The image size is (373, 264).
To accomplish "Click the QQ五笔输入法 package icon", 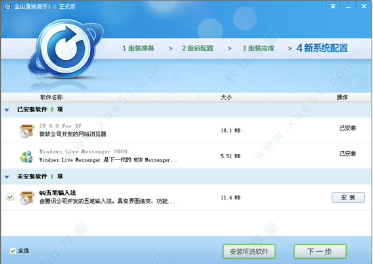I will pyautogui.click(x=26, y=197).
